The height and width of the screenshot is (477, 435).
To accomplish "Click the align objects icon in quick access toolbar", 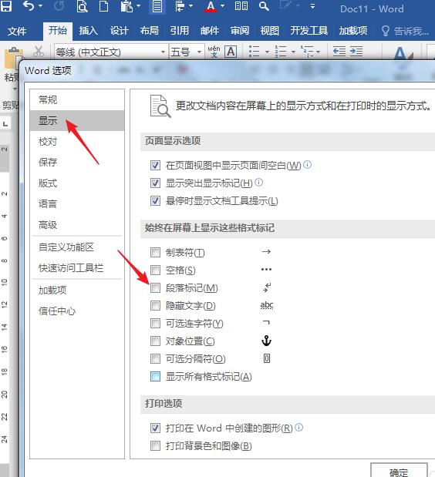I will tap(180, 6).
